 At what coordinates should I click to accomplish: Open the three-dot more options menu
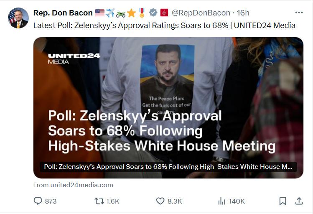299,13
